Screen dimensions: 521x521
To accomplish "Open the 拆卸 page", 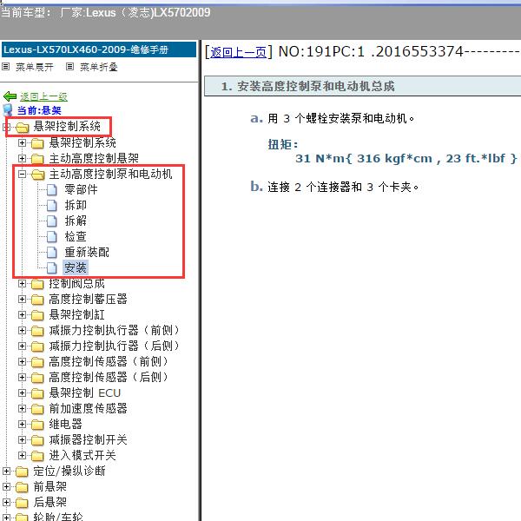I will tap(76, 205).
